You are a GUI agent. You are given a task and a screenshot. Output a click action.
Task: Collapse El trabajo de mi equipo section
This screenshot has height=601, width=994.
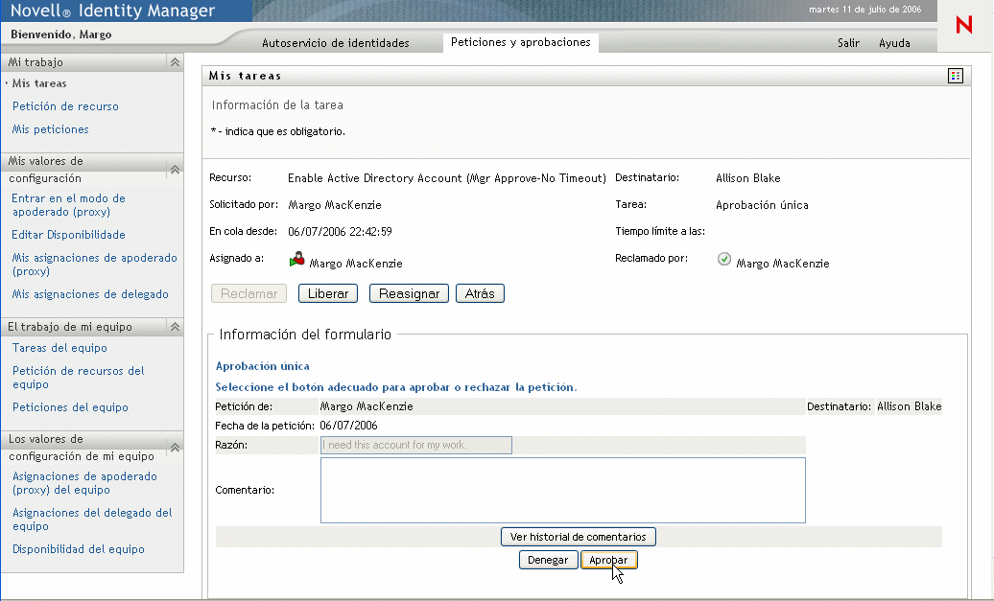click(175, 327)
